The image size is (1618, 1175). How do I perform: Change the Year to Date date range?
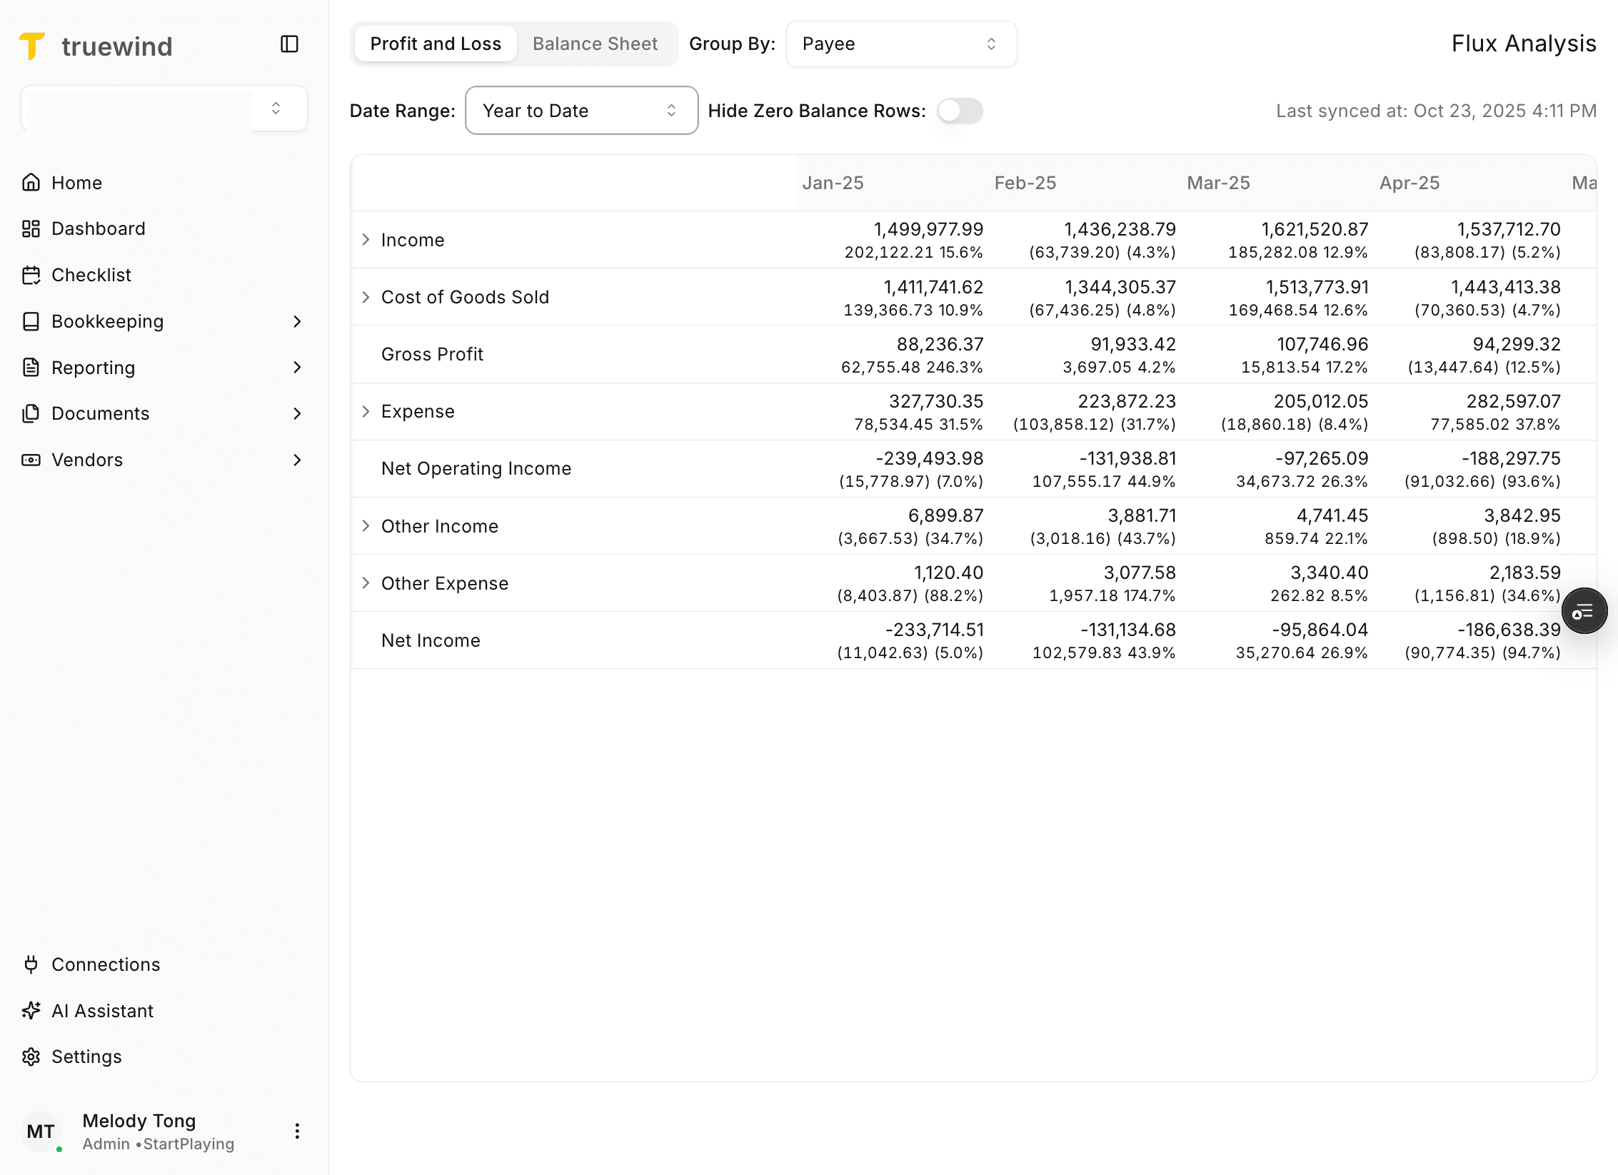tap(581, 111)
